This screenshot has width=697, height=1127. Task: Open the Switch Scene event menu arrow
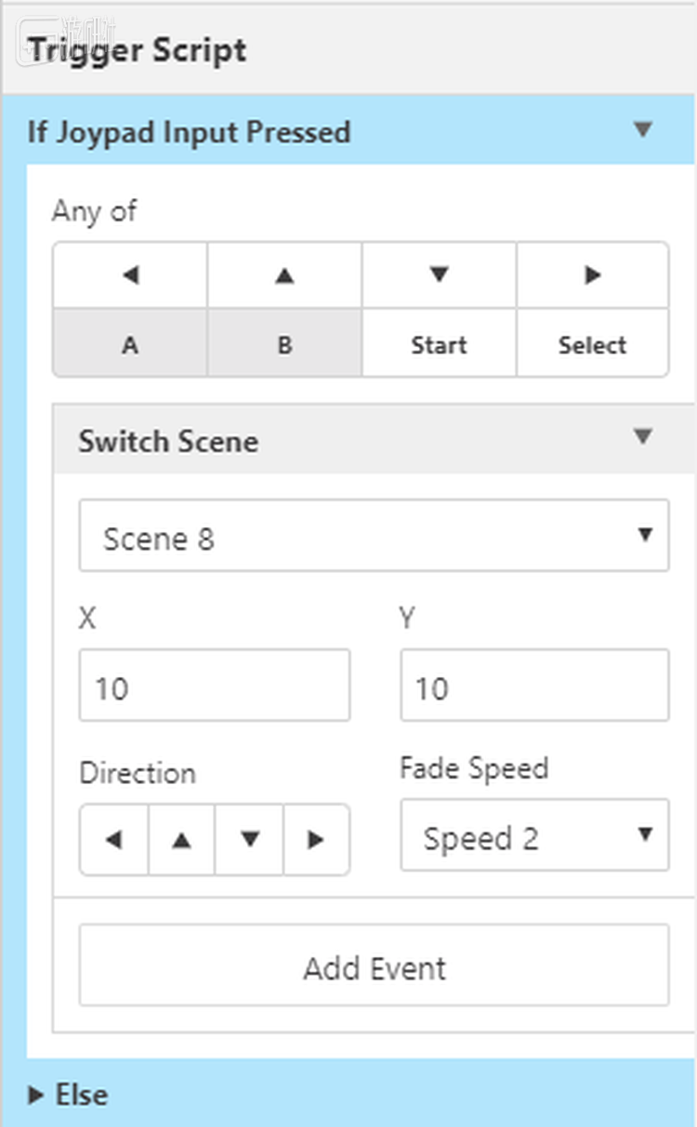(642, 437)
